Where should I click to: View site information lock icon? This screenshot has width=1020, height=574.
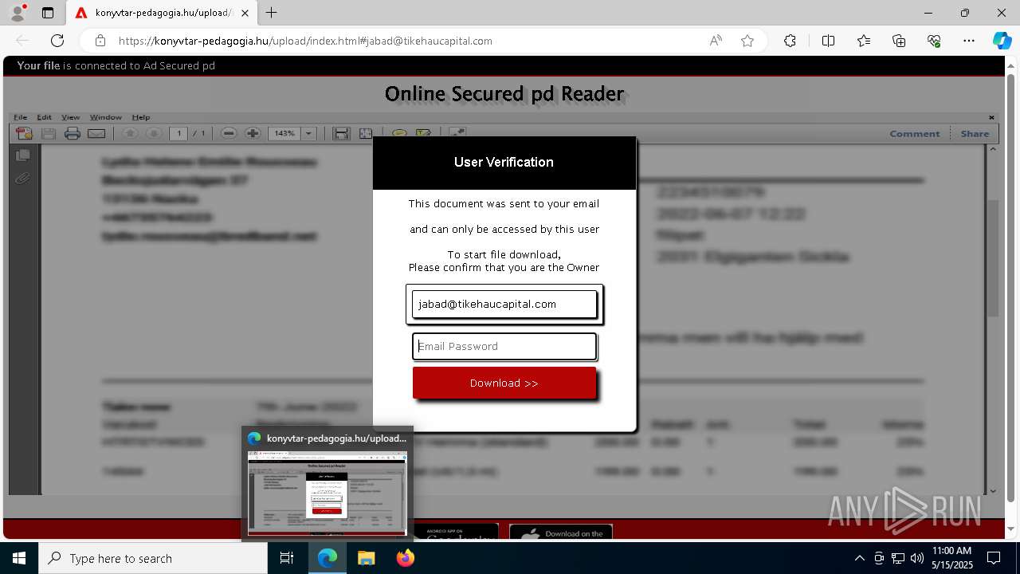[100, 41]
